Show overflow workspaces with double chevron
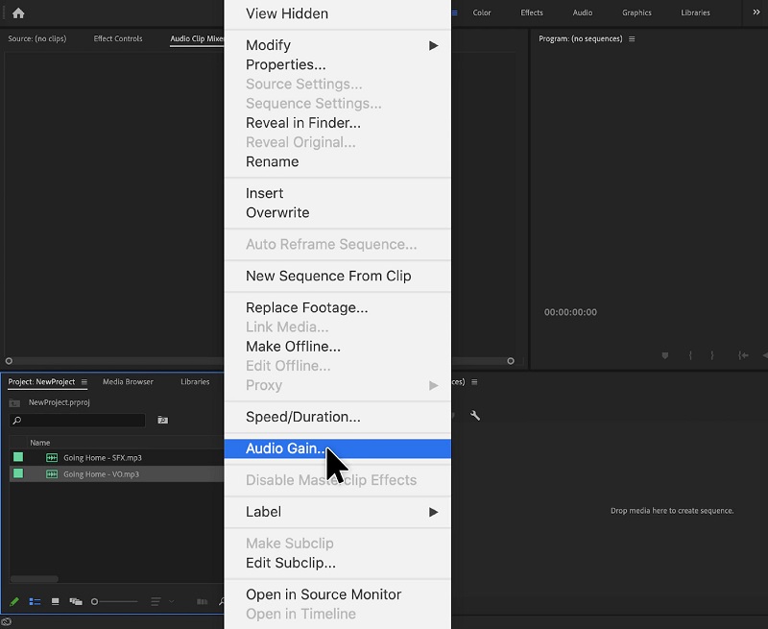Image resolution: width=768 pixels, height=629 pixels. (756, 13)
